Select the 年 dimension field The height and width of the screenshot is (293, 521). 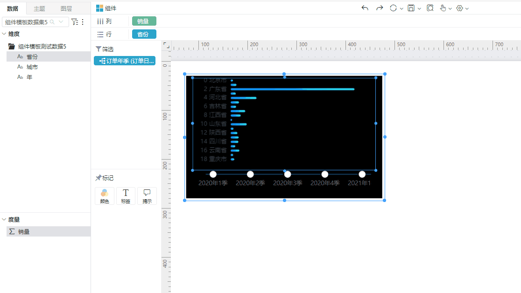(49, 77)
